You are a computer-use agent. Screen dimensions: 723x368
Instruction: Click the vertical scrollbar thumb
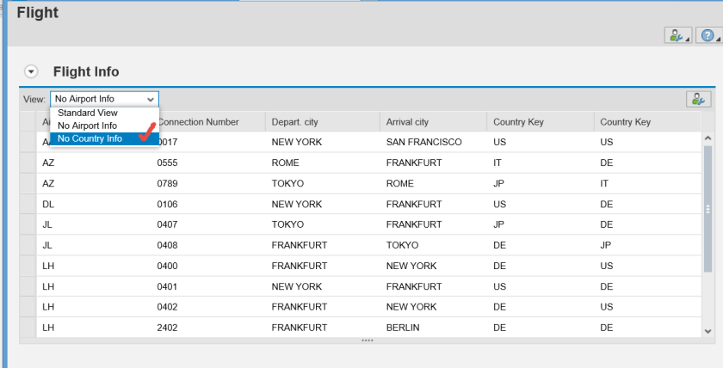click(708, 209)
